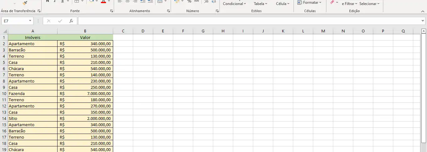Viewport: 427px width, 152px height.
Task: Click the confirm checkmark in formula bar
Action: (x=60, y=21)
